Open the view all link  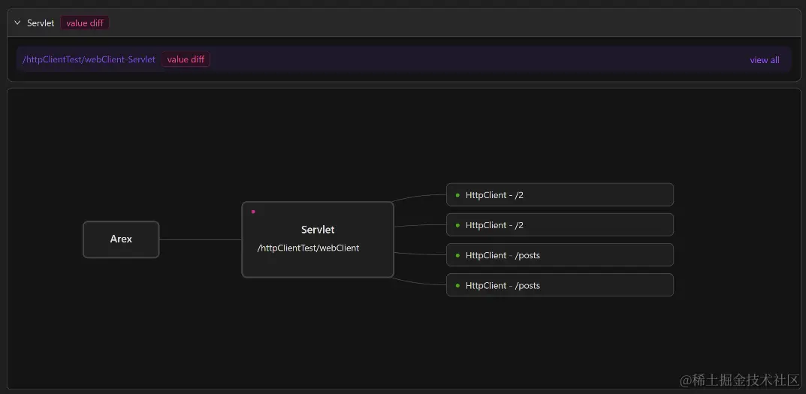[765, 60]
